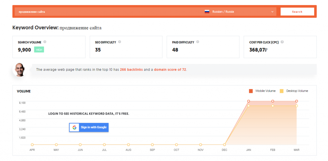Click the HIGH search volume badge
Image resolution: width=328 pixels, height=161 pixels.
click(39, 50)
